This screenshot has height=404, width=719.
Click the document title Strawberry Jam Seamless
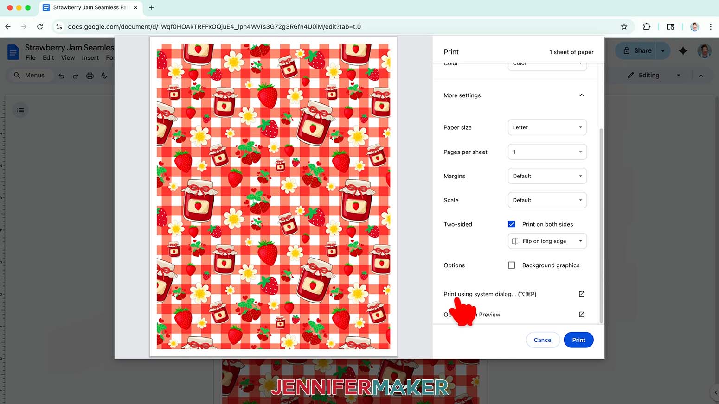(x=70, y=47)
